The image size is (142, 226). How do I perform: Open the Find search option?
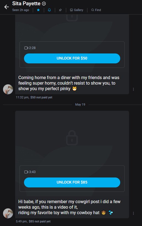pos(96,10)
